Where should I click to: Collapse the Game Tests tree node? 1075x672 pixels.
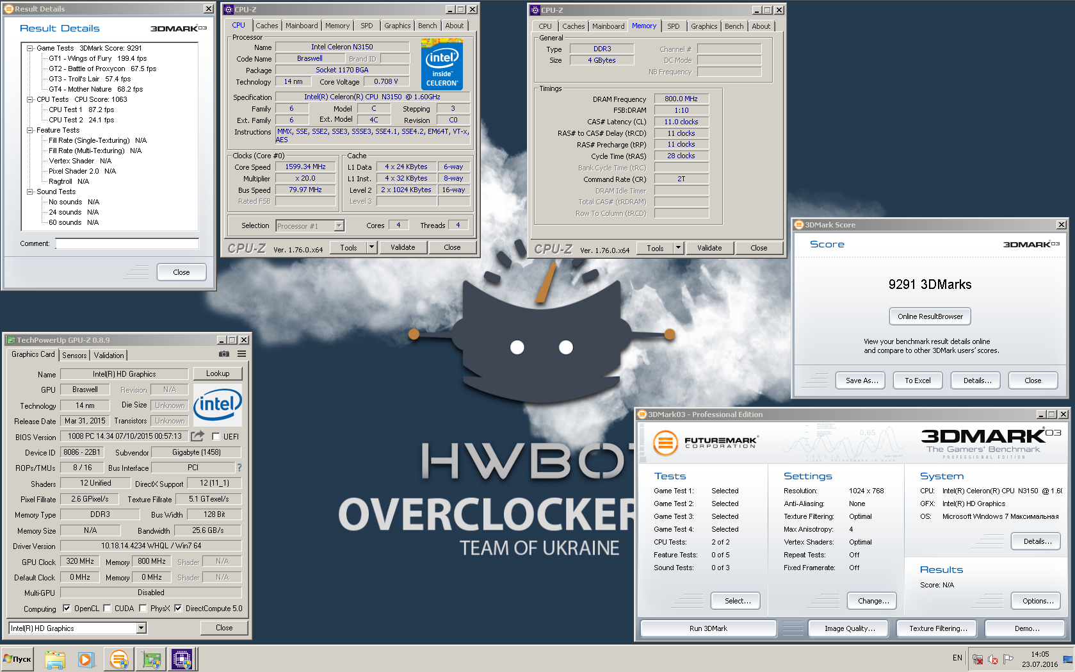[x=29, y=48]
